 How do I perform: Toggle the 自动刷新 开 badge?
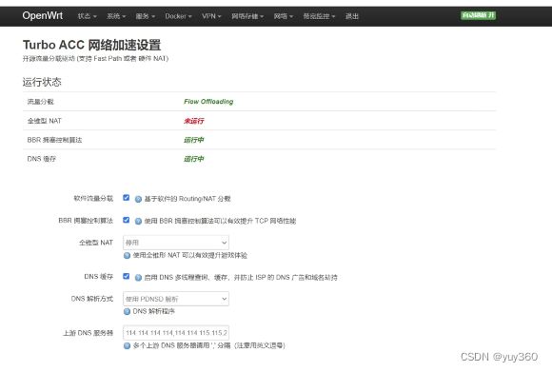click(x=479, y=15)
